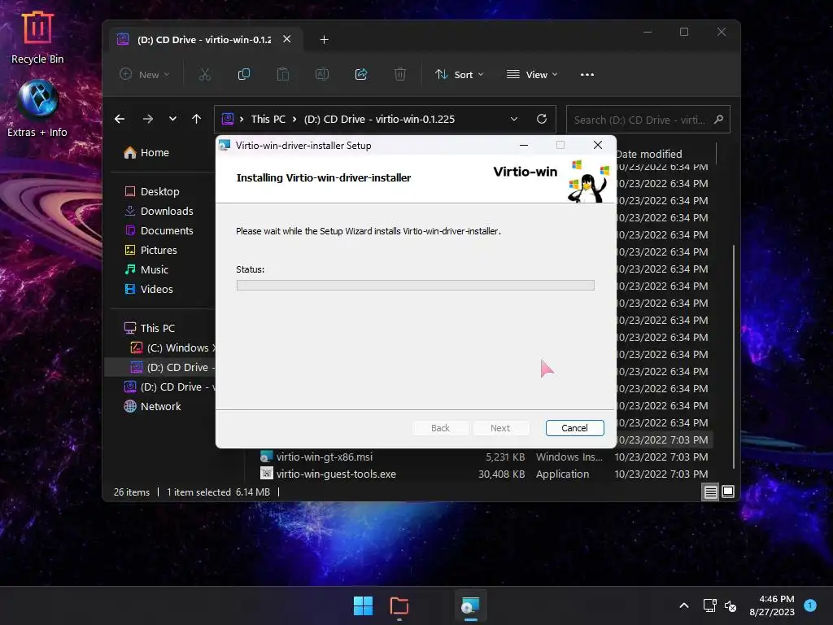This screenshot has width=833, height=625.
Task: Open the View dropdown
Action: tap(532, 74)
